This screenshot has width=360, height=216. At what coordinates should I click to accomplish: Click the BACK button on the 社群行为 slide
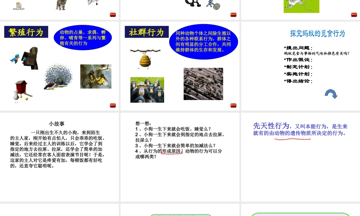coord(233,105)
